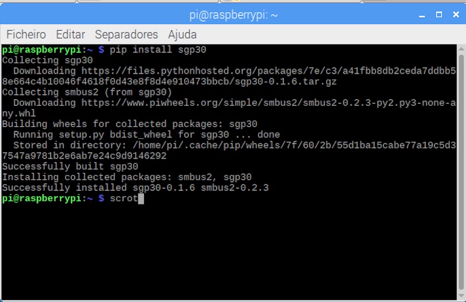
Task: Click the terminal cursor block after scrot
Action: pyautogui.click(x=141, y=198)
